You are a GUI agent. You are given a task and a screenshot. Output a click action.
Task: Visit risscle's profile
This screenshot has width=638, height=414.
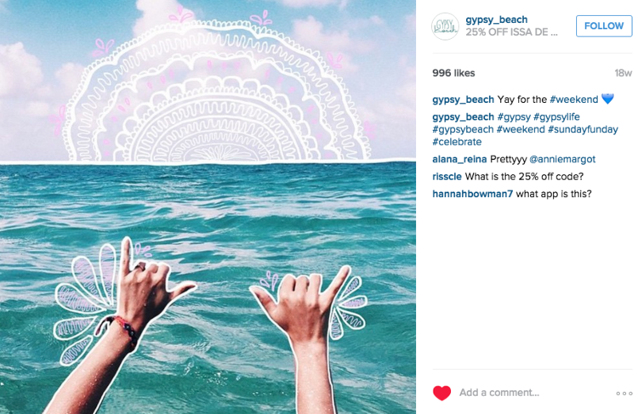pos(447,177)
